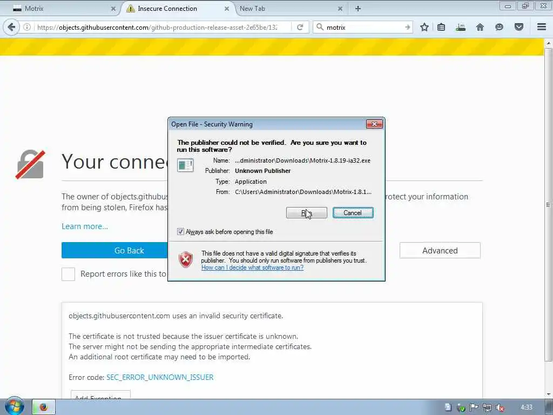The image size is (553, 415).
Task: Close the Insecure Connection tab
Action: (x=227, y=9)
